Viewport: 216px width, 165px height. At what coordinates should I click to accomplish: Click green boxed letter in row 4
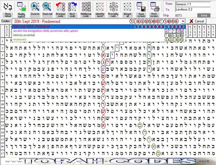click(x=149, y=62)
